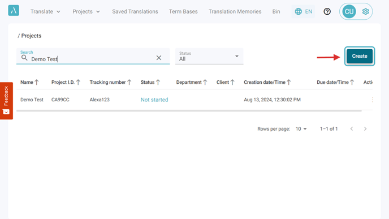Go to the next results page

coord(365,128)
